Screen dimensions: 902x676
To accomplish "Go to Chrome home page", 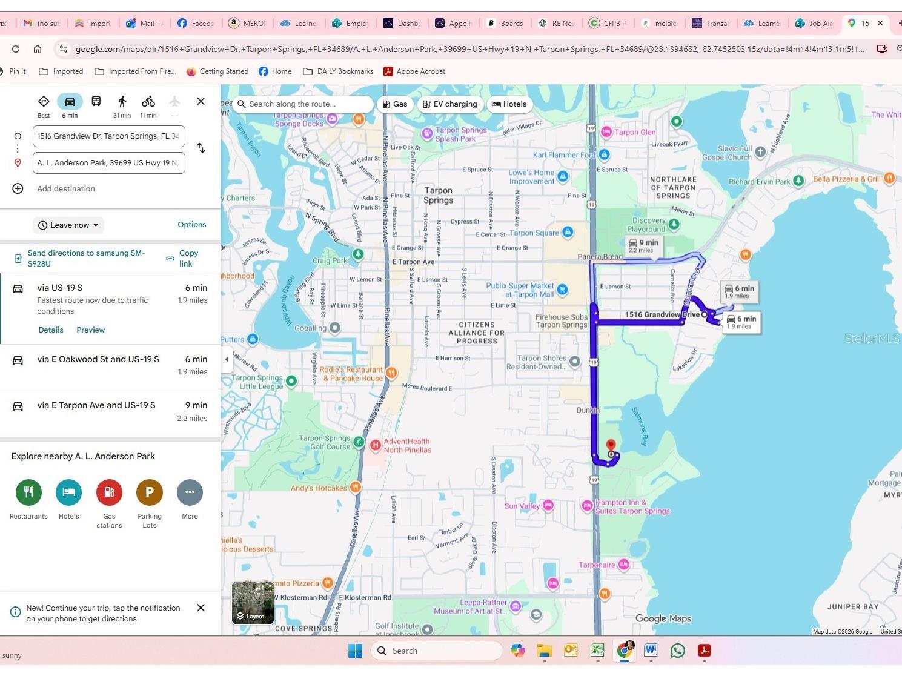I will click(38, 49).
